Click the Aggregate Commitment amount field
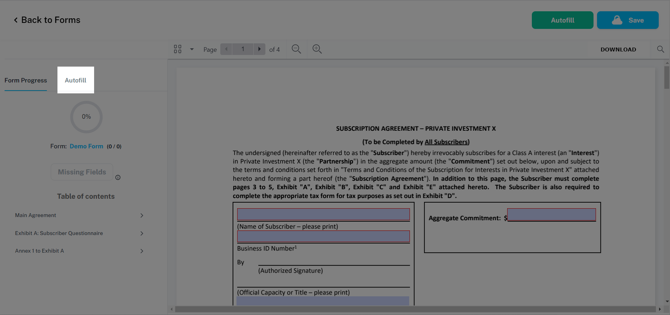The width and height of the screenshot is (670, 315). click(x=552, y=214)
